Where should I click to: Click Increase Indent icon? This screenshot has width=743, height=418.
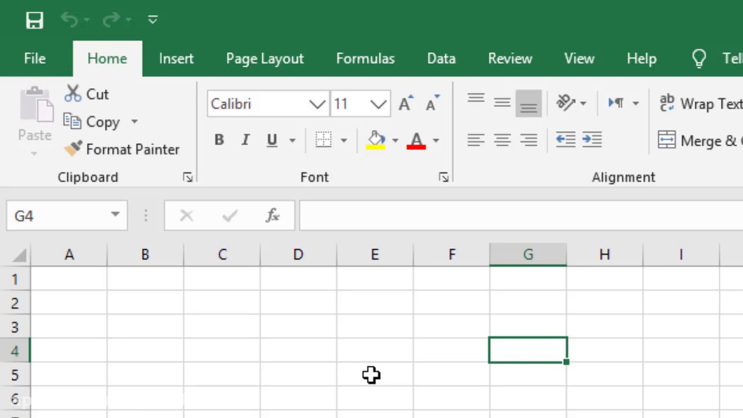click(x=592, y=140)
